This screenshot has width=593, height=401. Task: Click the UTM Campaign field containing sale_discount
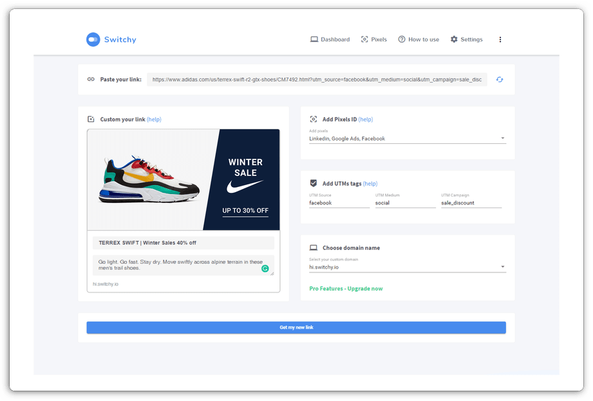[471, 203]
